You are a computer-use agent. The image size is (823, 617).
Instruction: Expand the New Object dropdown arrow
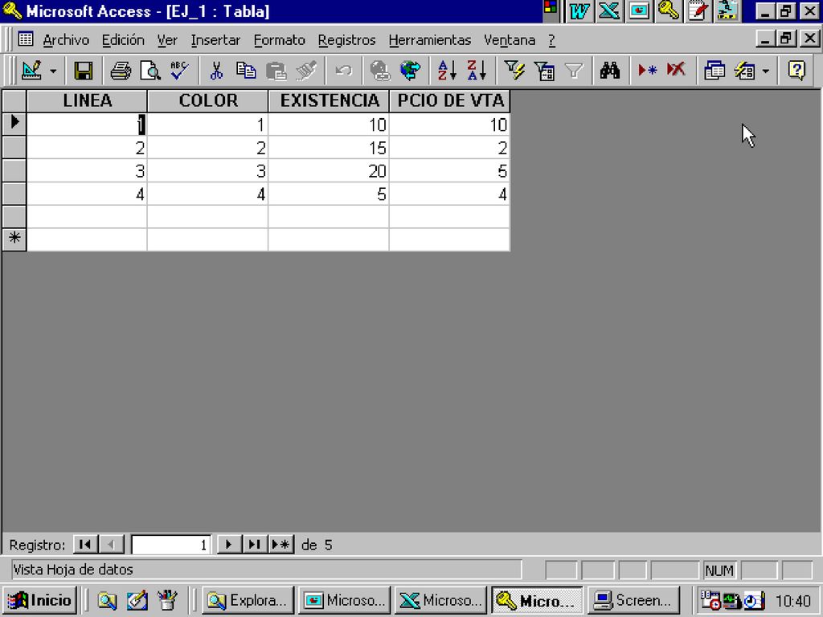pyautogui.click(x=766, y=71)
